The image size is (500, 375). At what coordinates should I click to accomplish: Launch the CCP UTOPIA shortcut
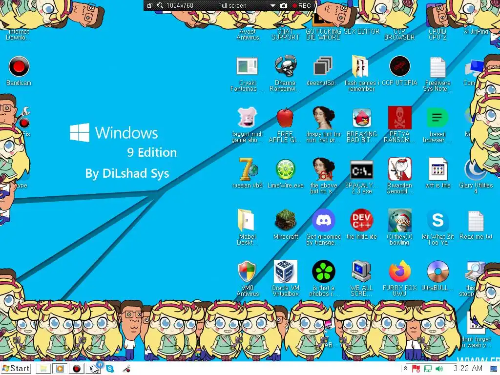[399, 66]
